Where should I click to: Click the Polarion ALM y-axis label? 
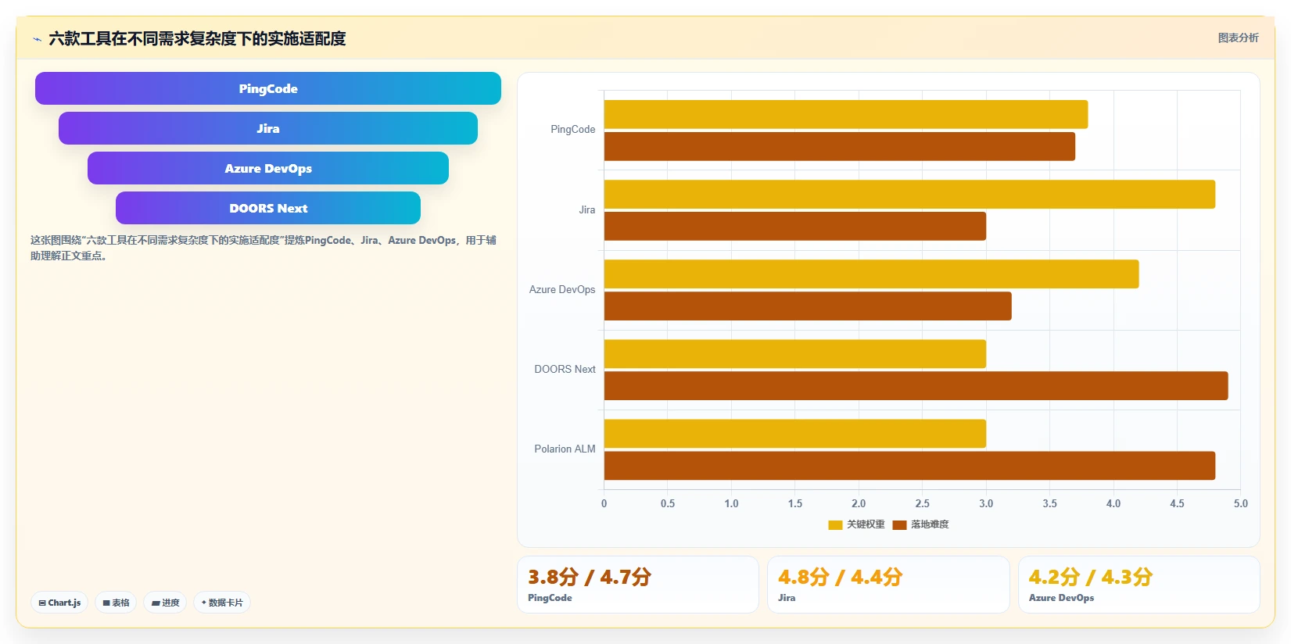pyautogui.click(x=565, y=449)
